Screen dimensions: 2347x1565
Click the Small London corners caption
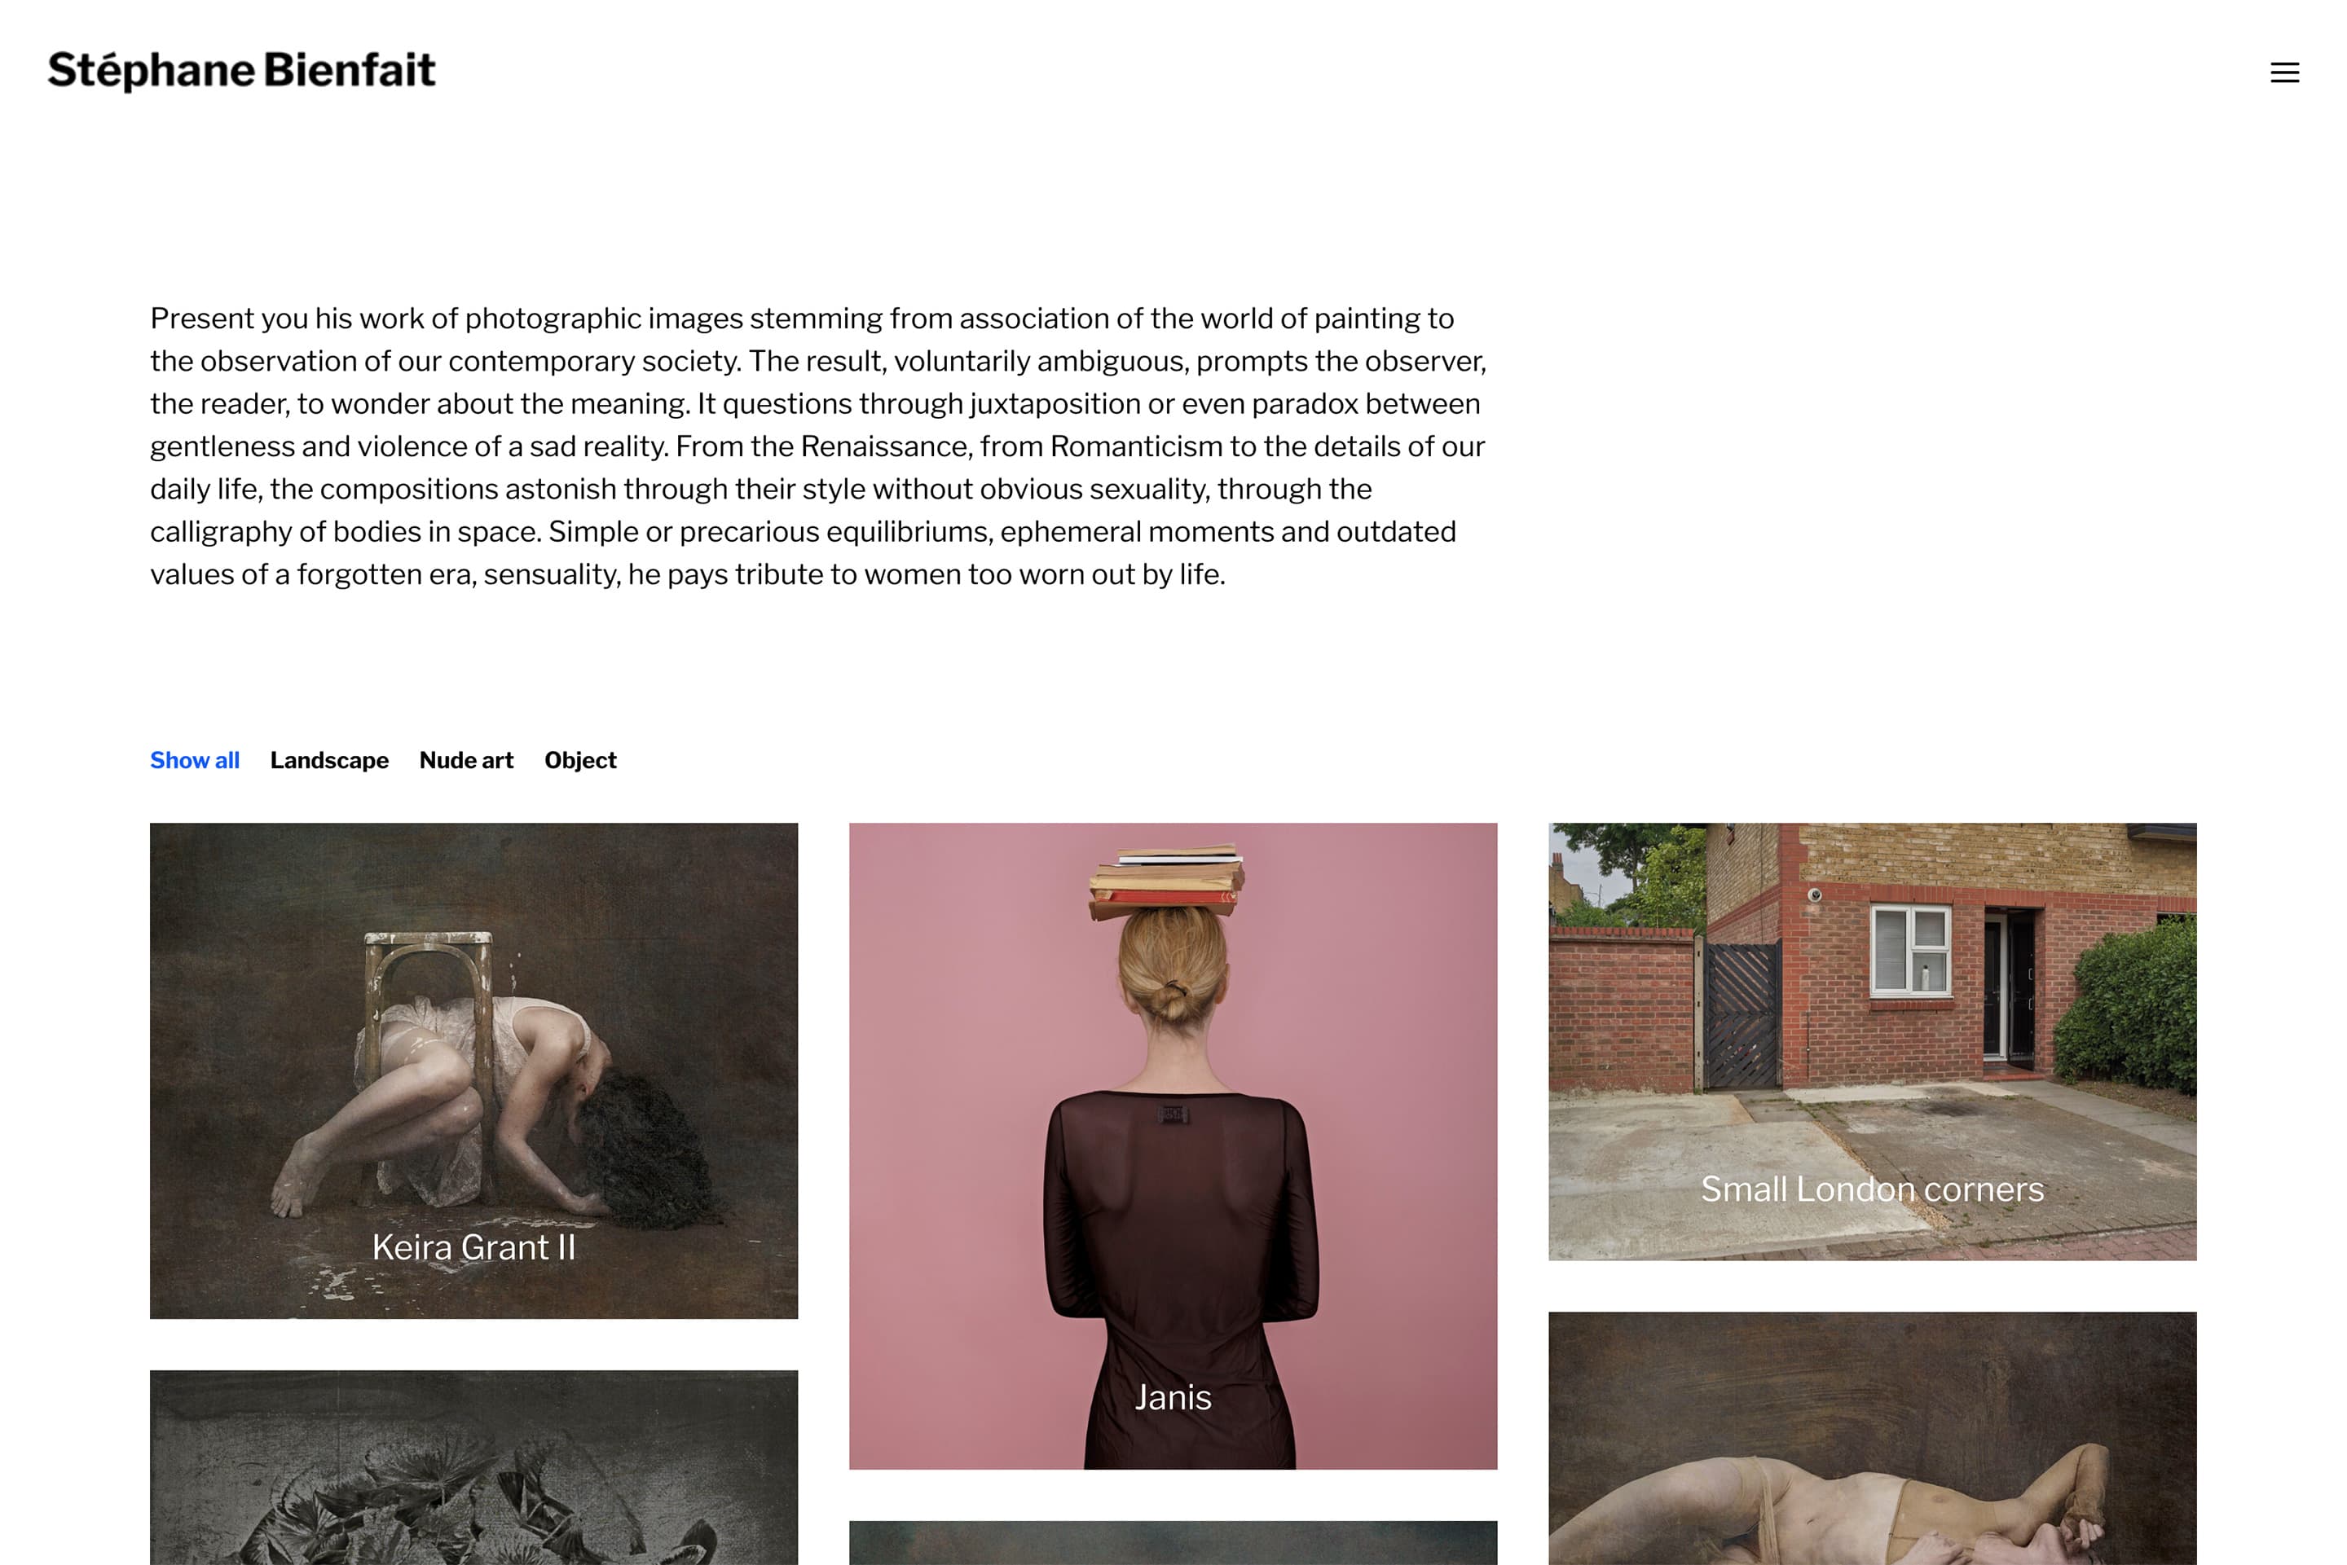coord(1872,1189)
